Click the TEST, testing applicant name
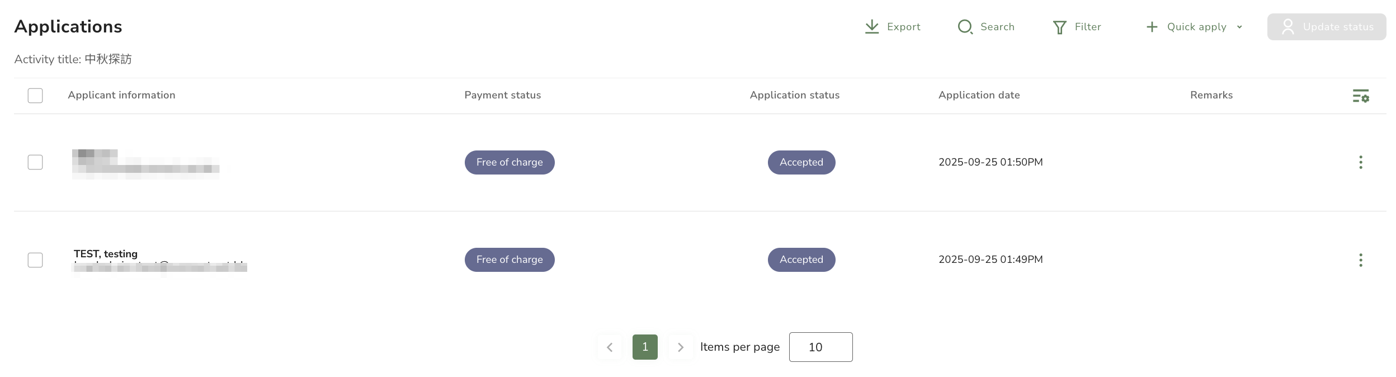 [106, 253]
